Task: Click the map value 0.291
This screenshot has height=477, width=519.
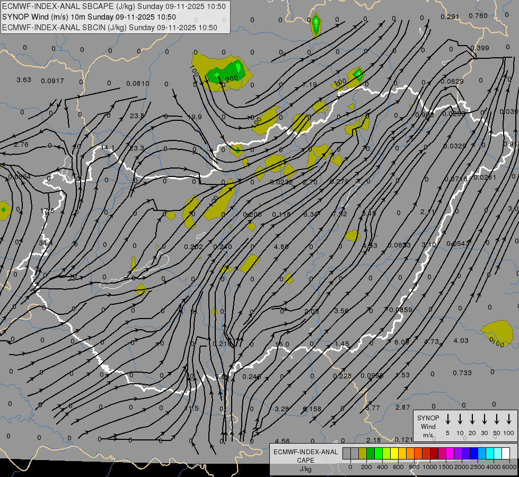Action: point(450,16)
